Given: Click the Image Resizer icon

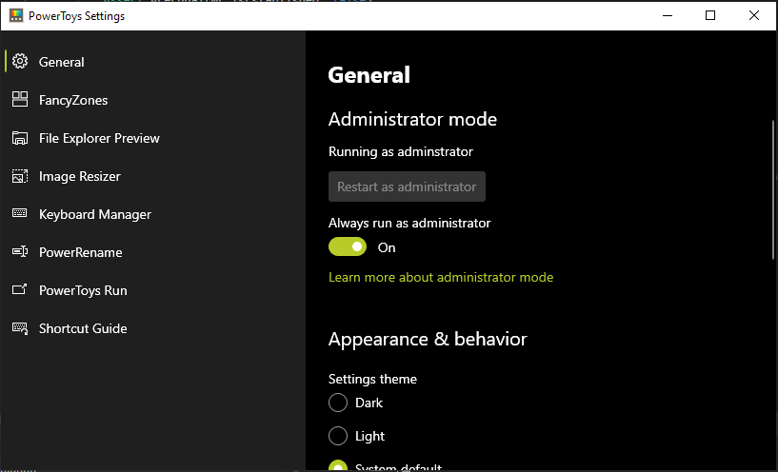Looking at the screenshot, I should pyautogui.click(x=20, y=176).
